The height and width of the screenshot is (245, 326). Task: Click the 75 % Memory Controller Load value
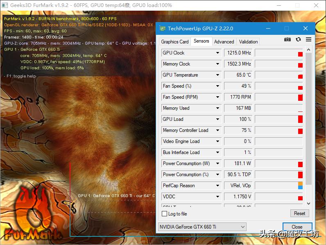(238, 130)
